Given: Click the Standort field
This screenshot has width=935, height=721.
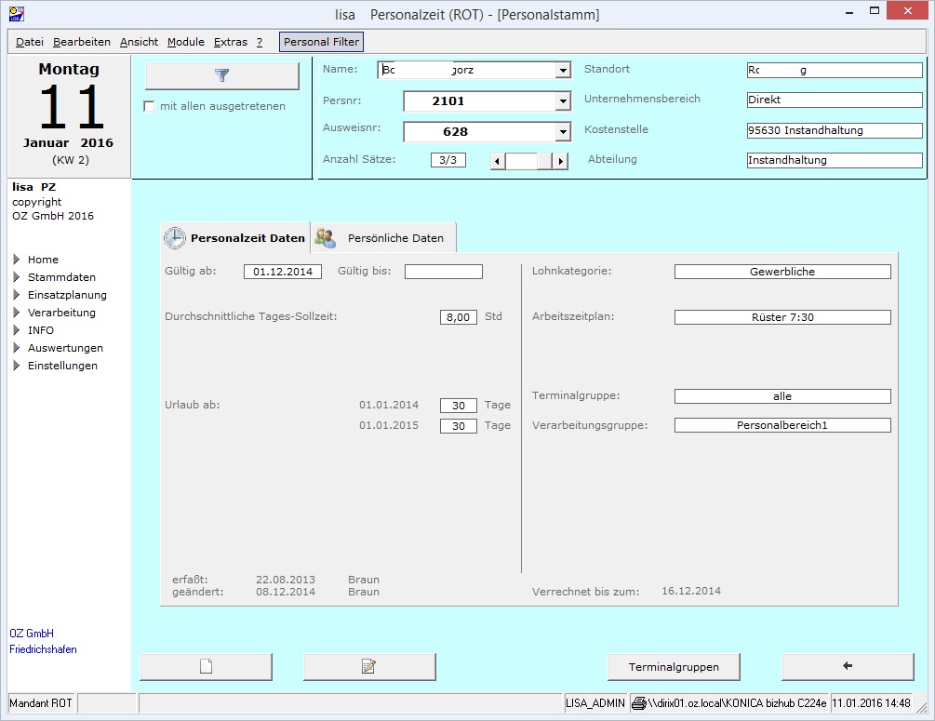Looking at the screenshot, I should click(835, 71).
